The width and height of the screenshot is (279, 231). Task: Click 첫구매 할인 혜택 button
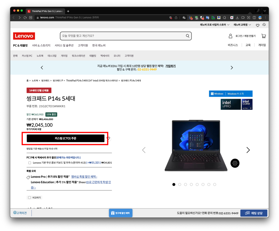click(121, 213)
